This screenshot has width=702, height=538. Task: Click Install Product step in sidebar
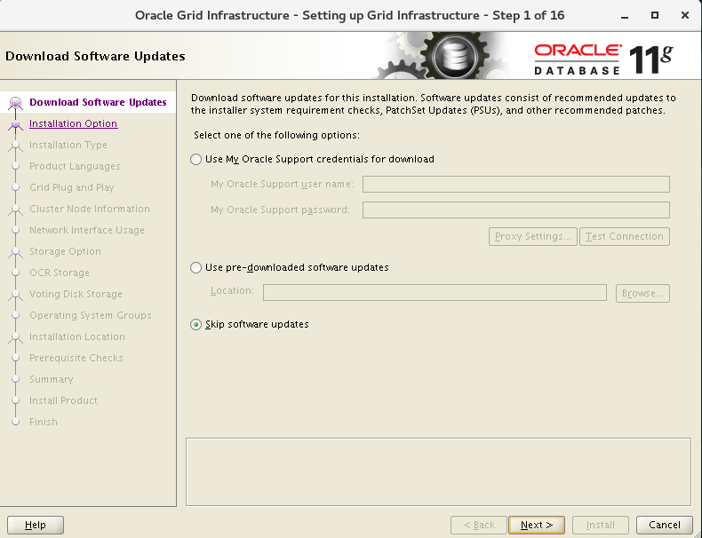tap(63, 400)
